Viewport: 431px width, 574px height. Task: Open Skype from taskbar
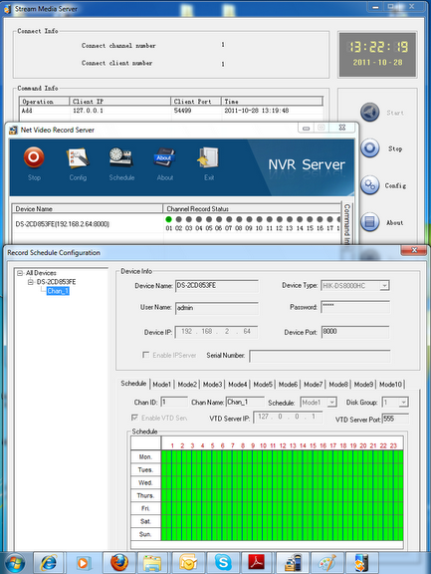(223, 563)
